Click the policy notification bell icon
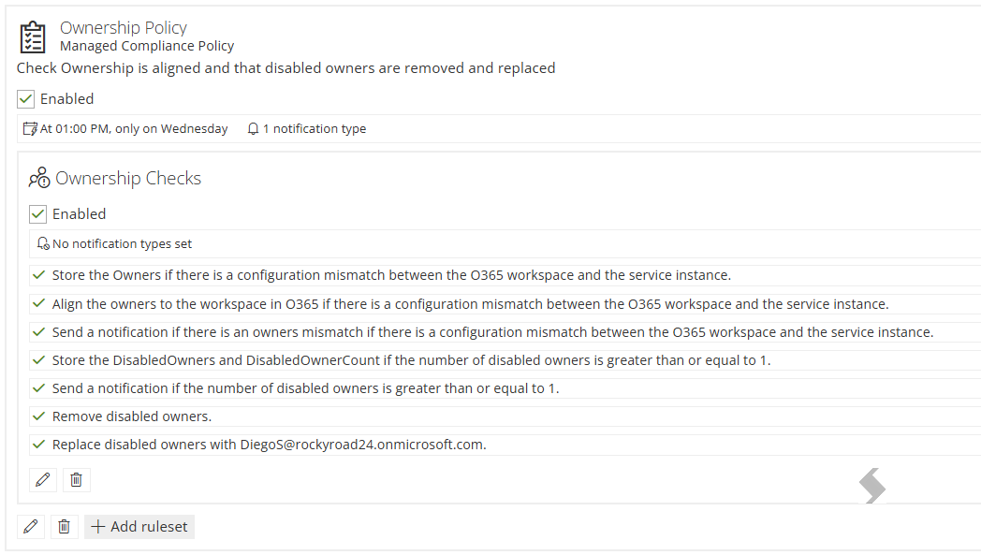The height and width of the screenshot is (555, 981). coord(253,129)
